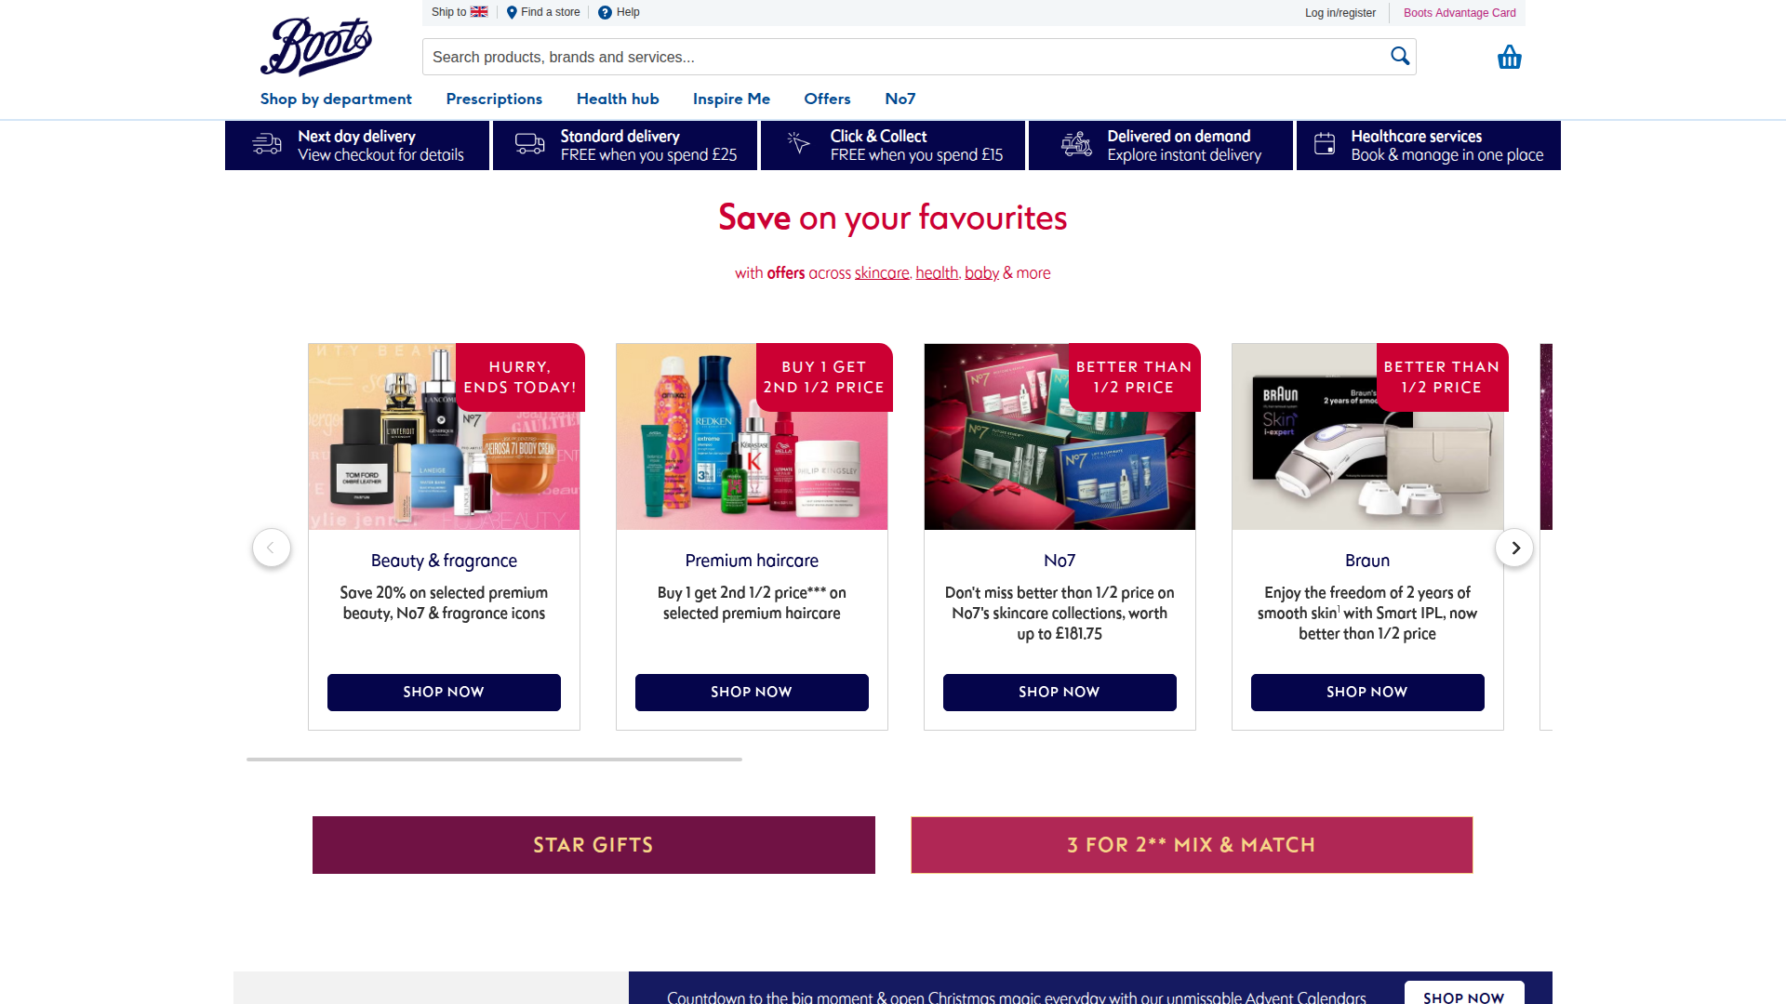1786x1004 pixels.
Task: Open Shop by department menu
Action: click(336, 99)
